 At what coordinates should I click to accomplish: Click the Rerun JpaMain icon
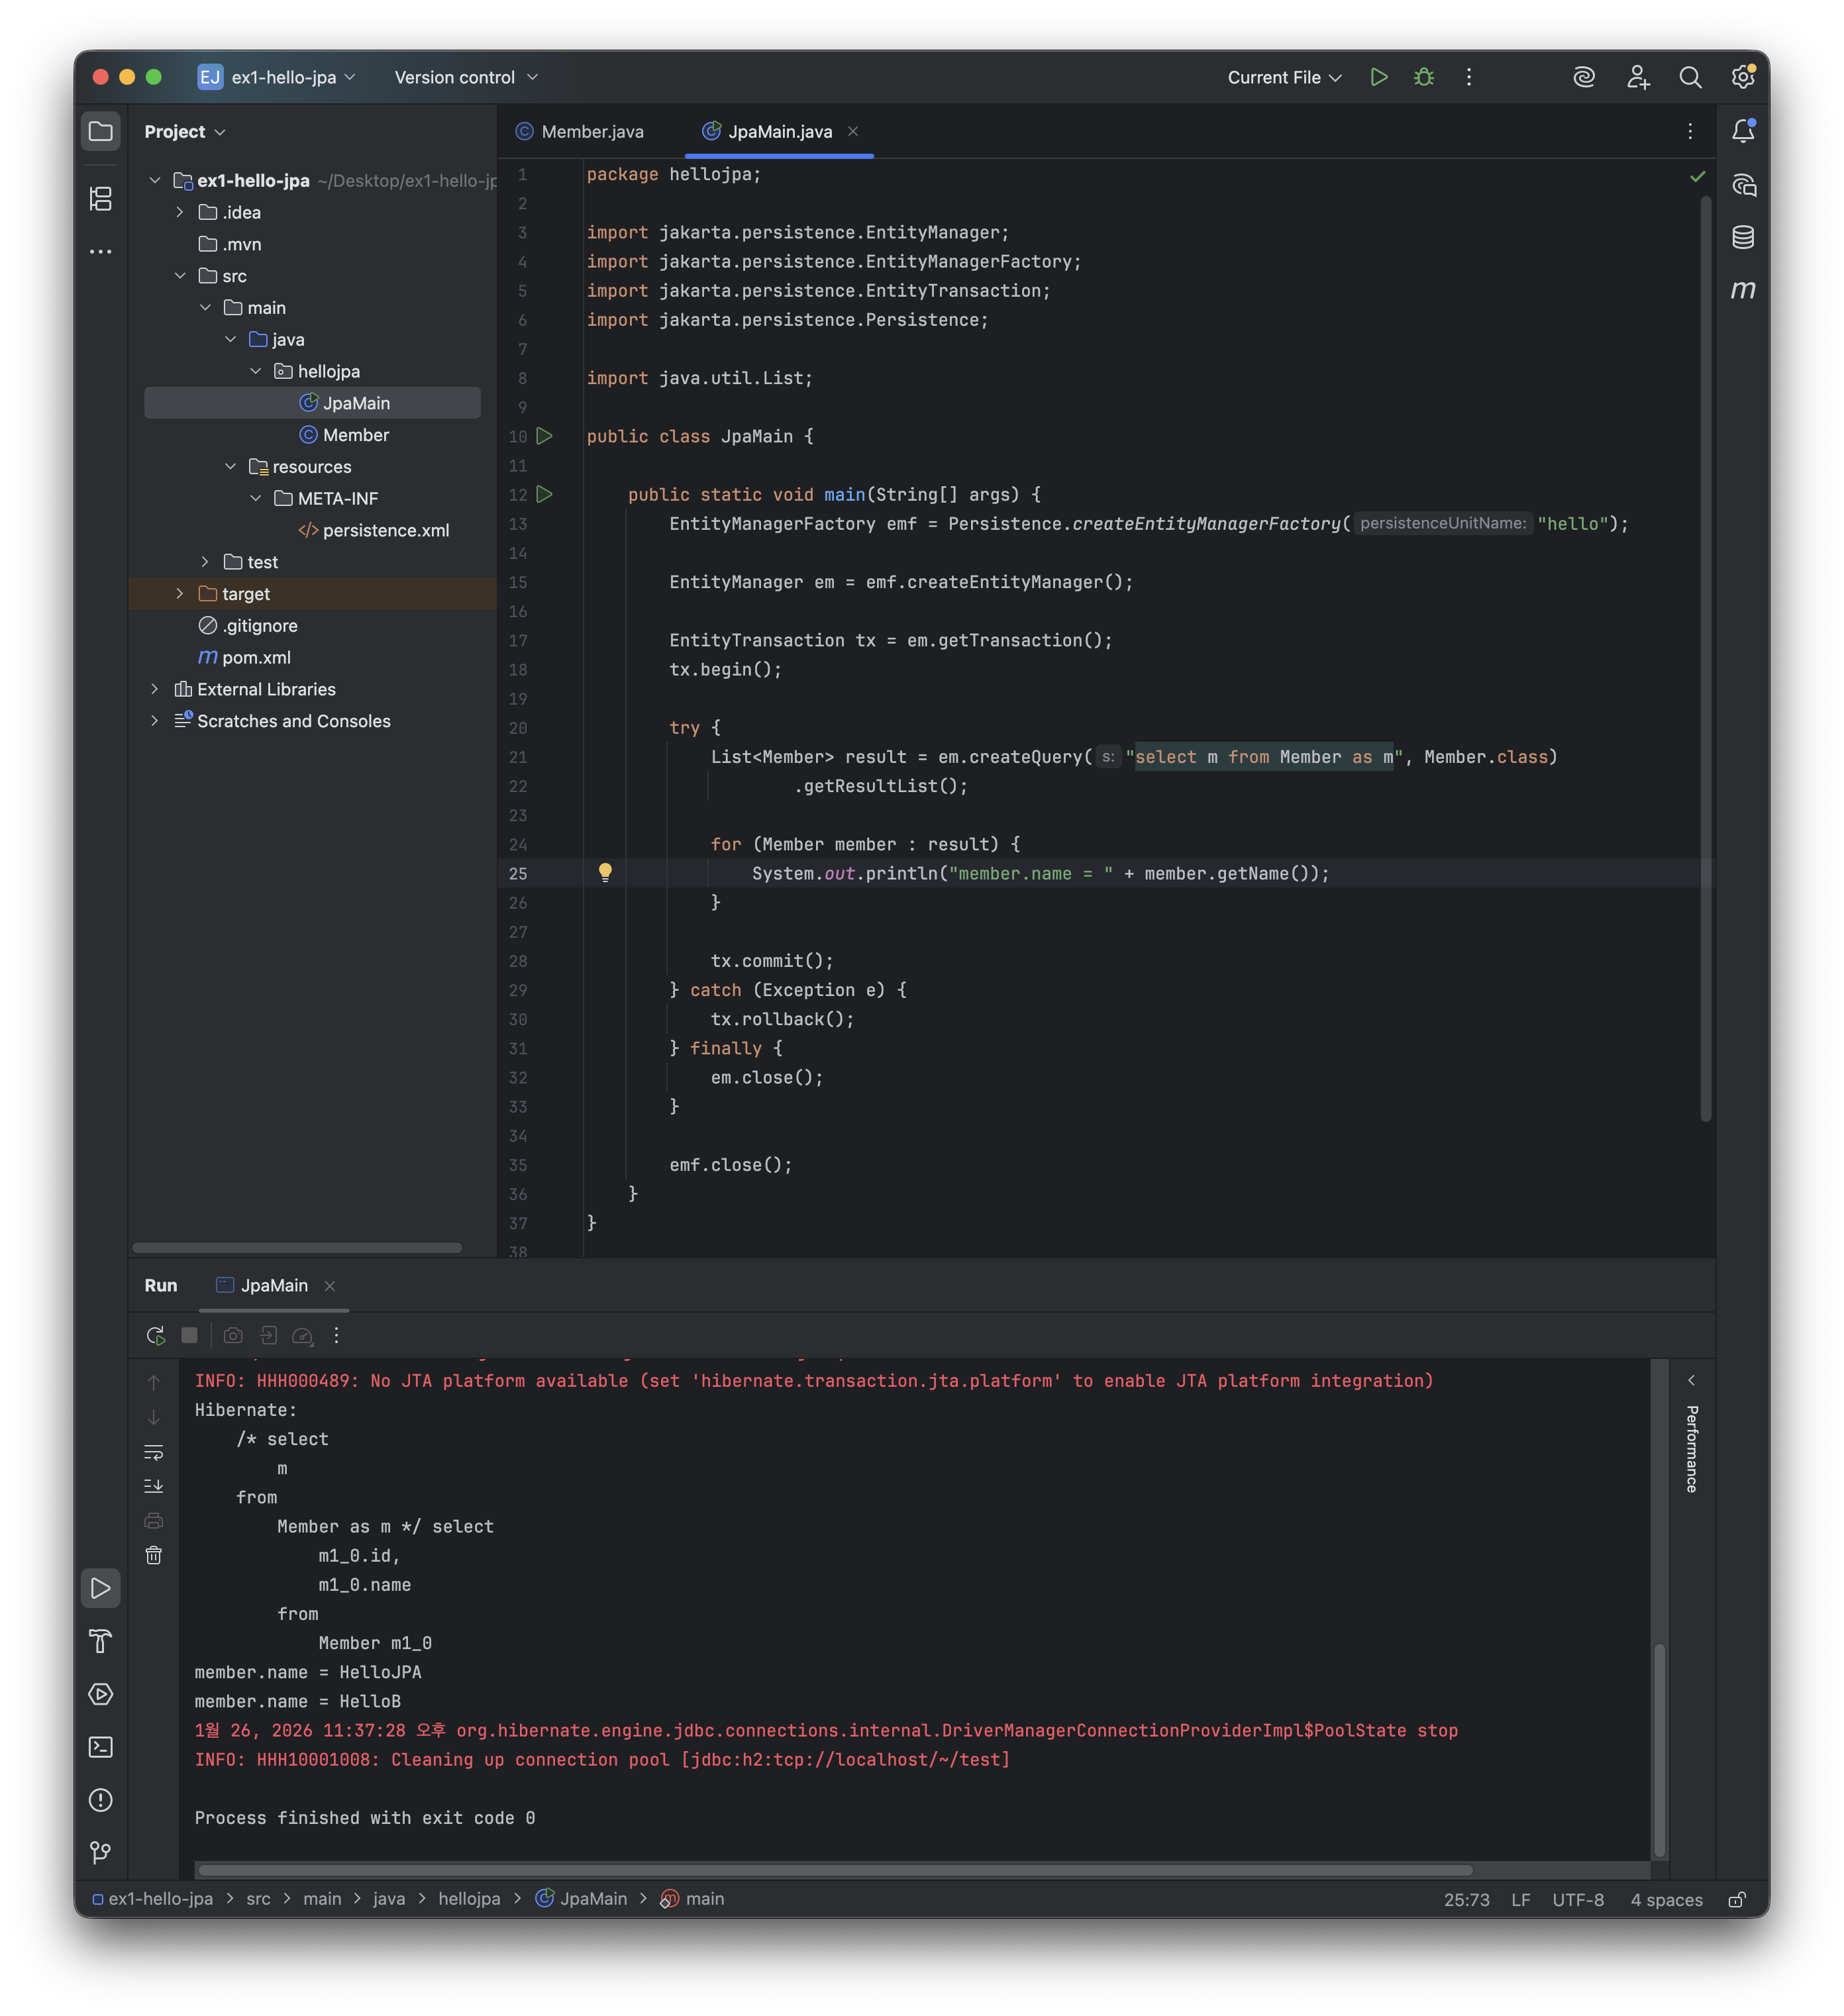pyautogui.click(x=155, y=1335)
